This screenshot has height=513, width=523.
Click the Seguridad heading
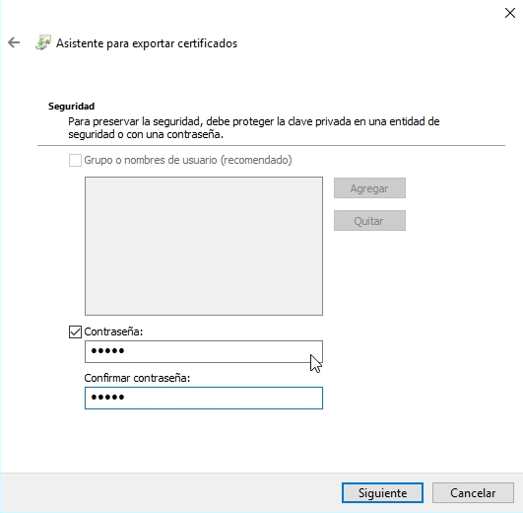click(x=71, y=107)
